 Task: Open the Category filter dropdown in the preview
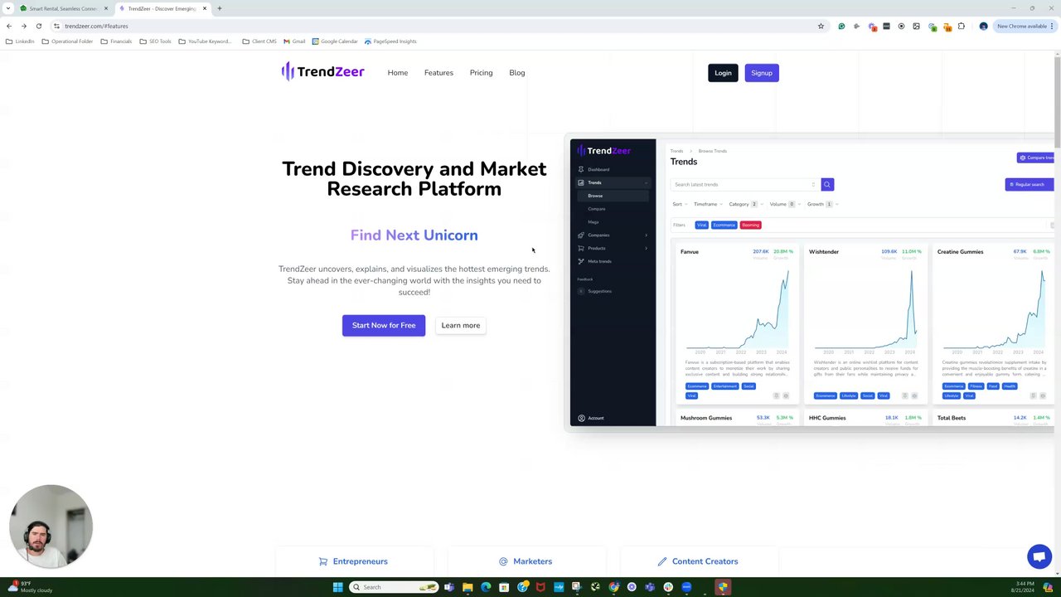point(745,204)
